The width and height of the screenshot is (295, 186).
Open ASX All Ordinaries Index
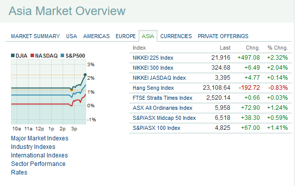pos(162,108)
